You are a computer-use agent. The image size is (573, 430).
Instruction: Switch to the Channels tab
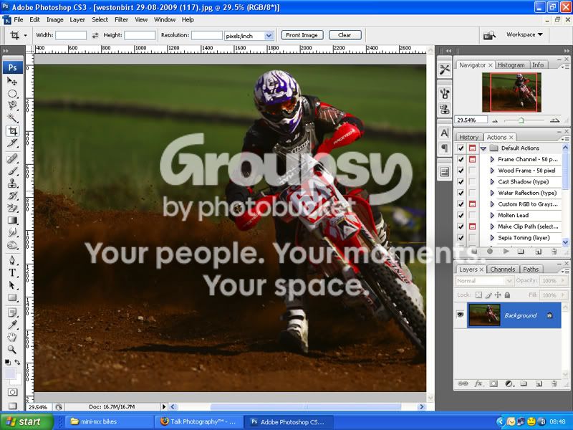pyautogui.click(x=503, y=269)
